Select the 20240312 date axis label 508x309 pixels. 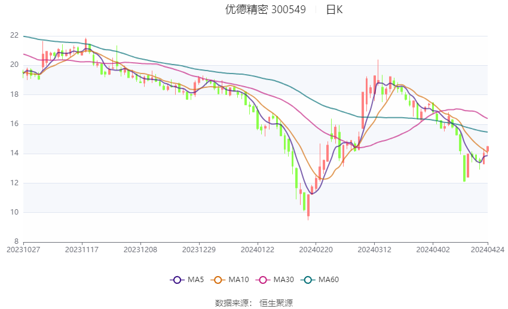375,250
